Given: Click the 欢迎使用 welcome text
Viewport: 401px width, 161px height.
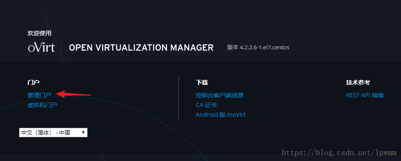Looking at the screenshot, I should click(40, 33).
